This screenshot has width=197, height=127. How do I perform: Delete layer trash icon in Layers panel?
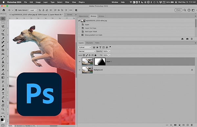click(192, 125)
